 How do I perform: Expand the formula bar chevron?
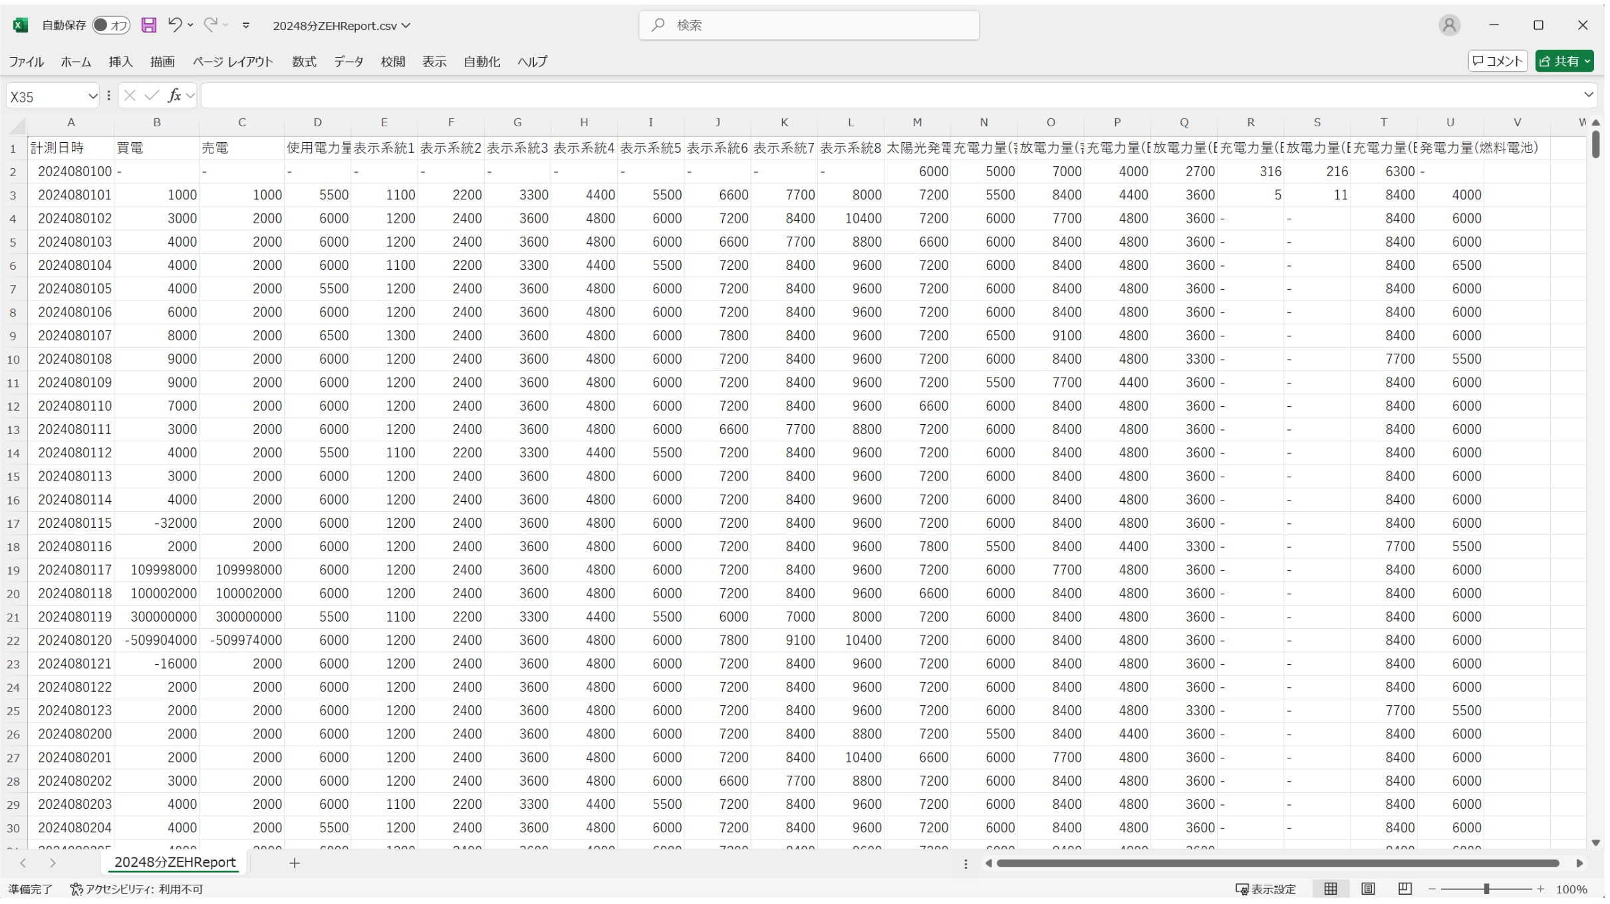pyautogui.click(x=1588, y=95)
